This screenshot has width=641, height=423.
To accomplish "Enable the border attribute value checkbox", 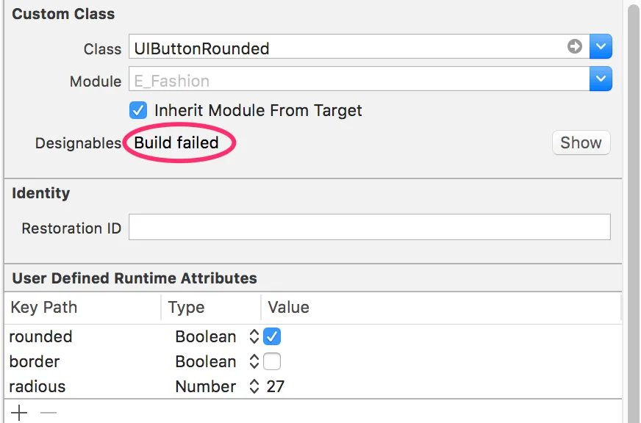I will tap(272, 362).
